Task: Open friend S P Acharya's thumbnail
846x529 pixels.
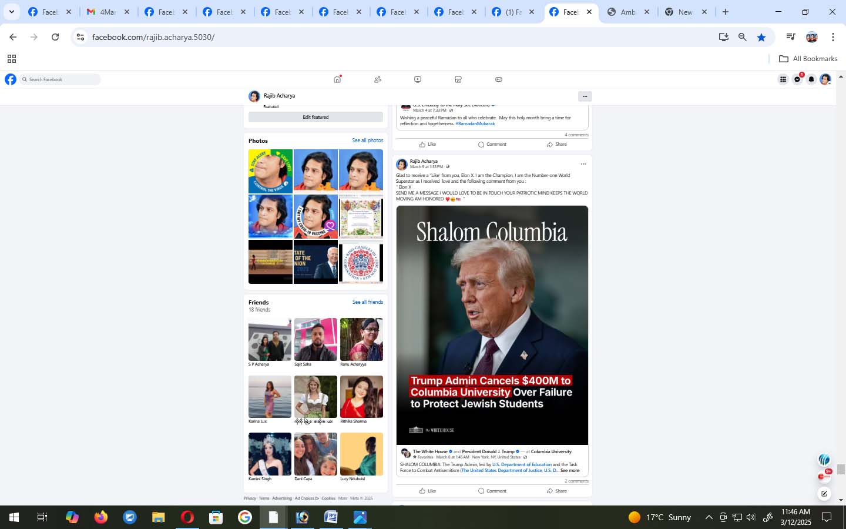Action: (270, 339)
